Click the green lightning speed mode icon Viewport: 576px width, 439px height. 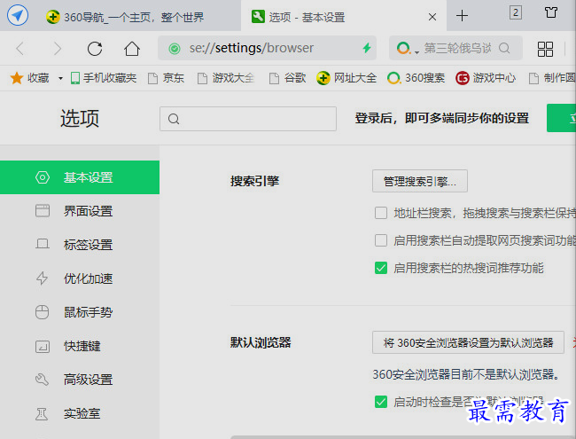click(366, 48)
